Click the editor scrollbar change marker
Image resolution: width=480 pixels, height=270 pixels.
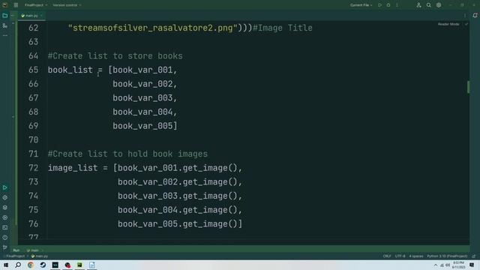coord(468,87)
